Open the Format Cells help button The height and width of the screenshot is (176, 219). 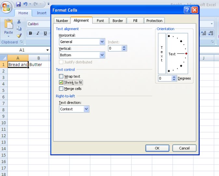click(187, 10)
